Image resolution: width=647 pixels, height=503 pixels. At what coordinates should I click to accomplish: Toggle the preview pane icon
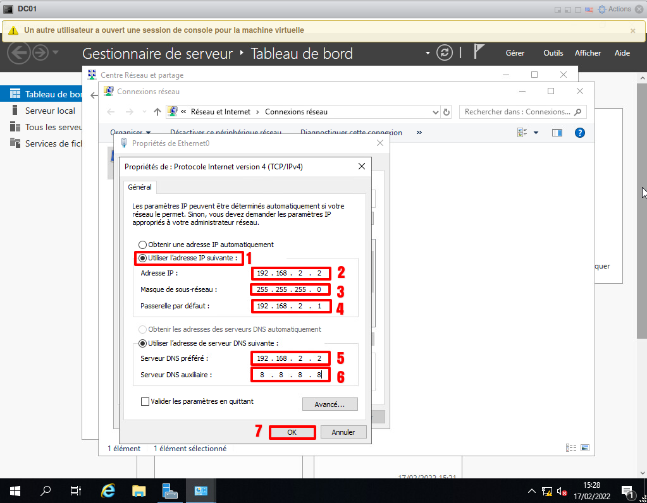[557, 133]
